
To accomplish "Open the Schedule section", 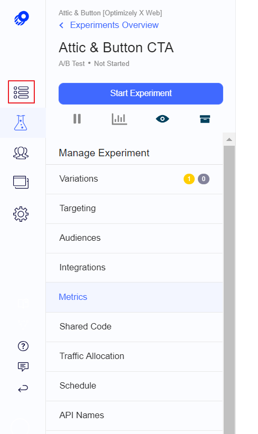I will pyautogui.click(x=134, y=386).
